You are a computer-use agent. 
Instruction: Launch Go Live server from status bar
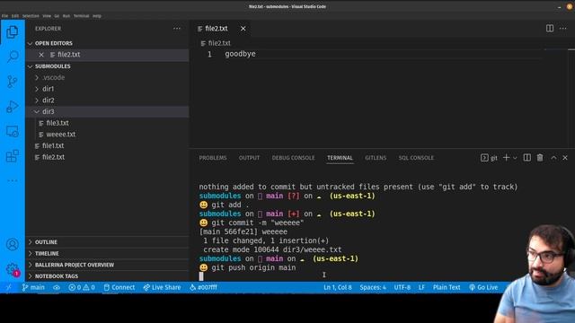pos(483,287)
